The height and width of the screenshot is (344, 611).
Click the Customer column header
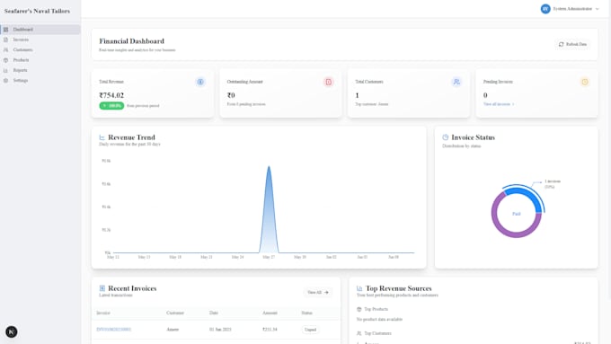click(175, 313)
